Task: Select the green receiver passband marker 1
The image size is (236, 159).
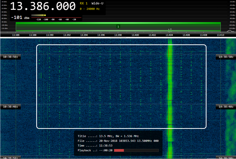Action: click(118, 26)
